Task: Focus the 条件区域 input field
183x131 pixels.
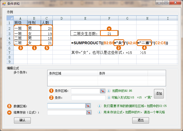Action: click(85, 91)
